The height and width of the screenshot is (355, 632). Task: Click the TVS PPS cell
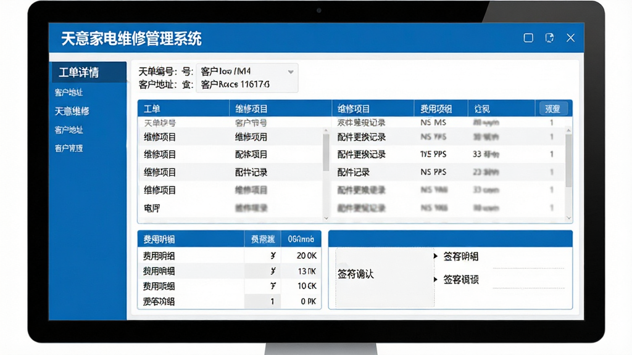(x=433, y=154)
